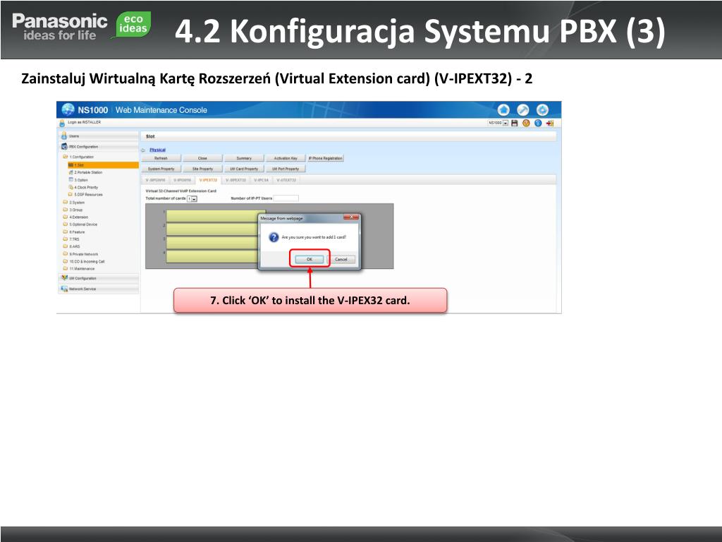Switch to the V-IPGW16 tab

[183, 180]
